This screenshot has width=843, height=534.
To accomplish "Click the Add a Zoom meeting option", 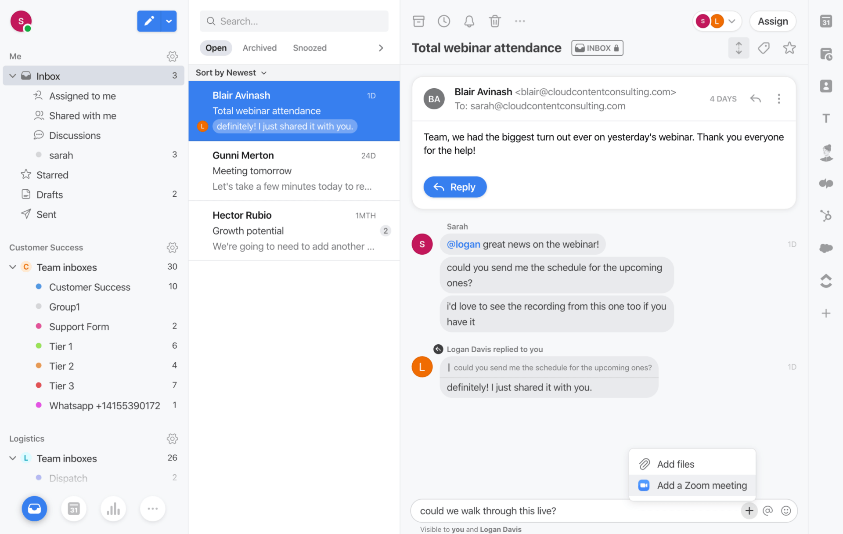I will 702,485.
